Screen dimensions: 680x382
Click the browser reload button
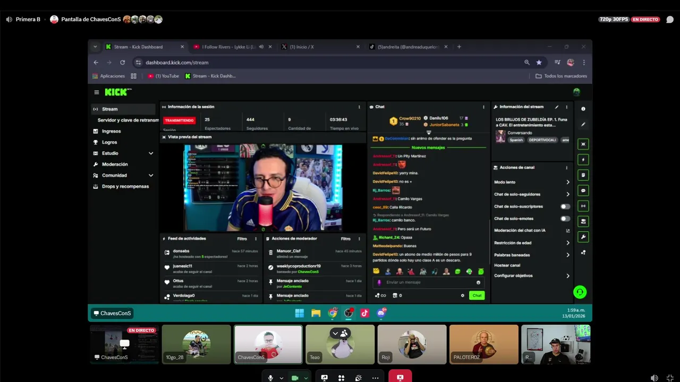[x=122, y=62]
